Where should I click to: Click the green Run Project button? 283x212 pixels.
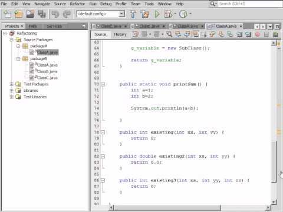[x=157, y=14]
